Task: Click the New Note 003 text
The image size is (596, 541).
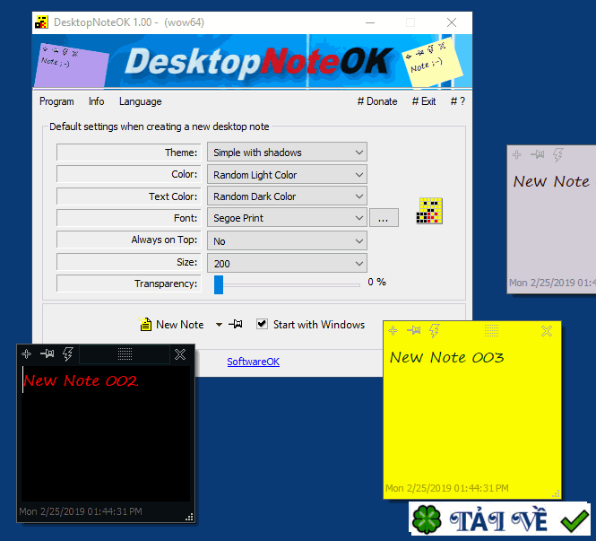Action: 446,357
